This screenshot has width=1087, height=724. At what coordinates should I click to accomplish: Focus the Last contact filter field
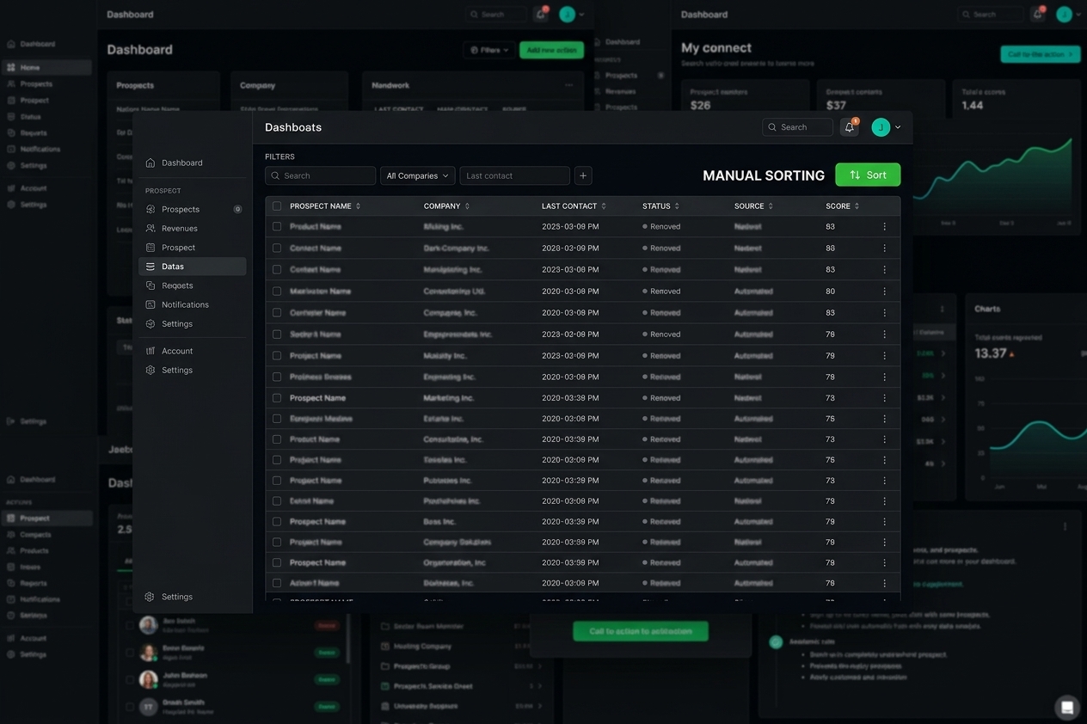pos(514,175)
